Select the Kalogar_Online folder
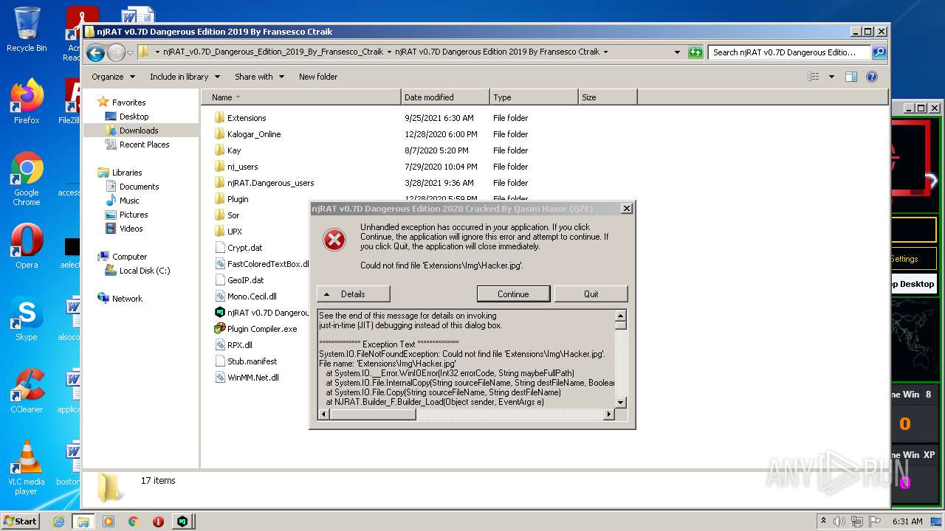Screen dimensions: 945x531 point(247,134)
